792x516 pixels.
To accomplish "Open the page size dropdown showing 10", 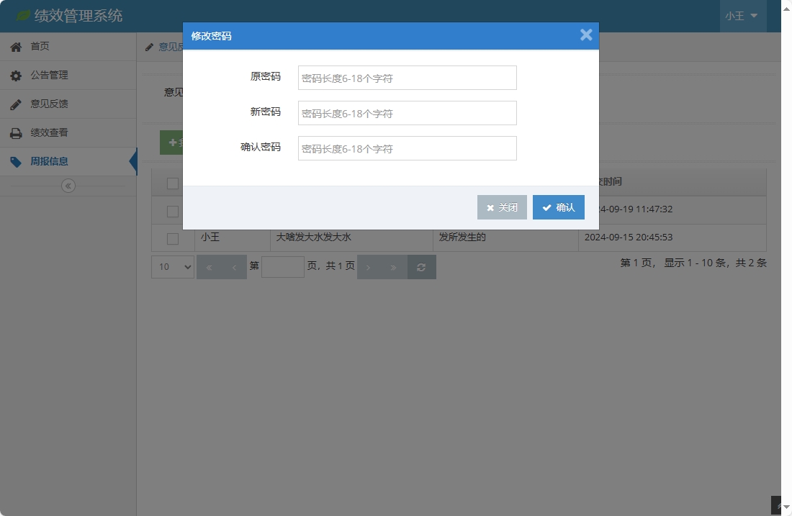I will pos(172,266).
